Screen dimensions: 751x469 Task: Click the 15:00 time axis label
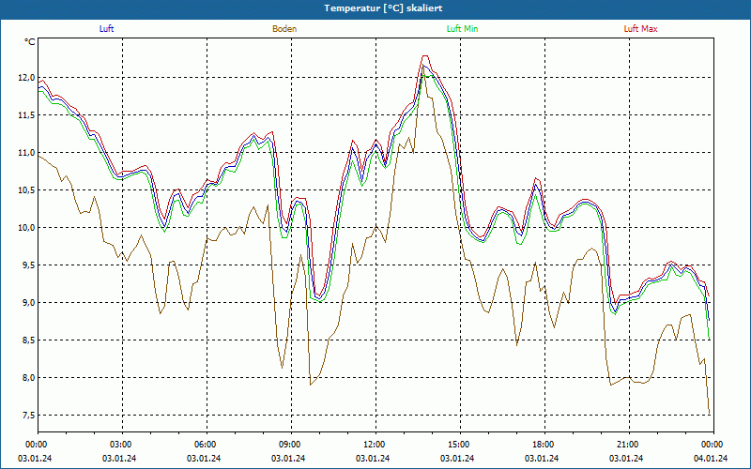[460, 445]
